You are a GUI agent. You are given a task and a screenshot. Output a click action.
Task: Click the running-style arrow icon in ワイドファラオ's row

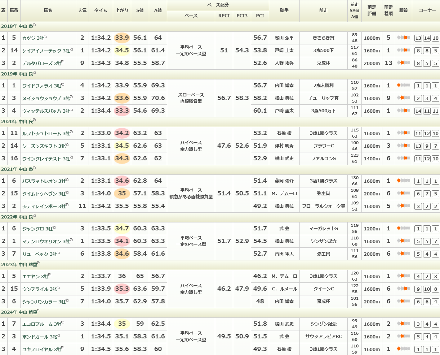pyautogui.click(x=404, y=86)
